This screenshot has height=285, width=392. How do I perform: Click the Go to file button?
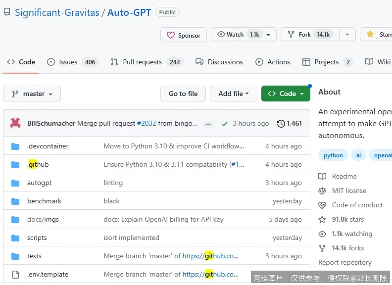tap(183, 94)
